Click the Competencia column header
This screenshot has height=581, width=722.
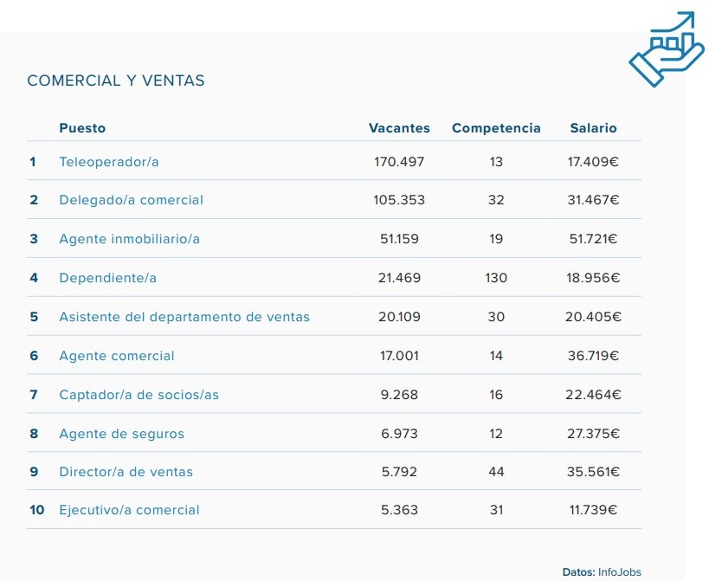coord(496,128)
